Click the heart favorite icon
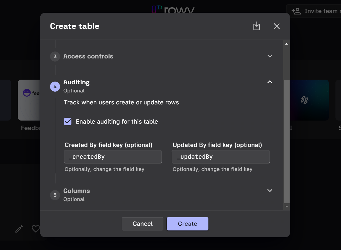Image resolution: width=341 pixels, height=250 pixels. (36, 229)
